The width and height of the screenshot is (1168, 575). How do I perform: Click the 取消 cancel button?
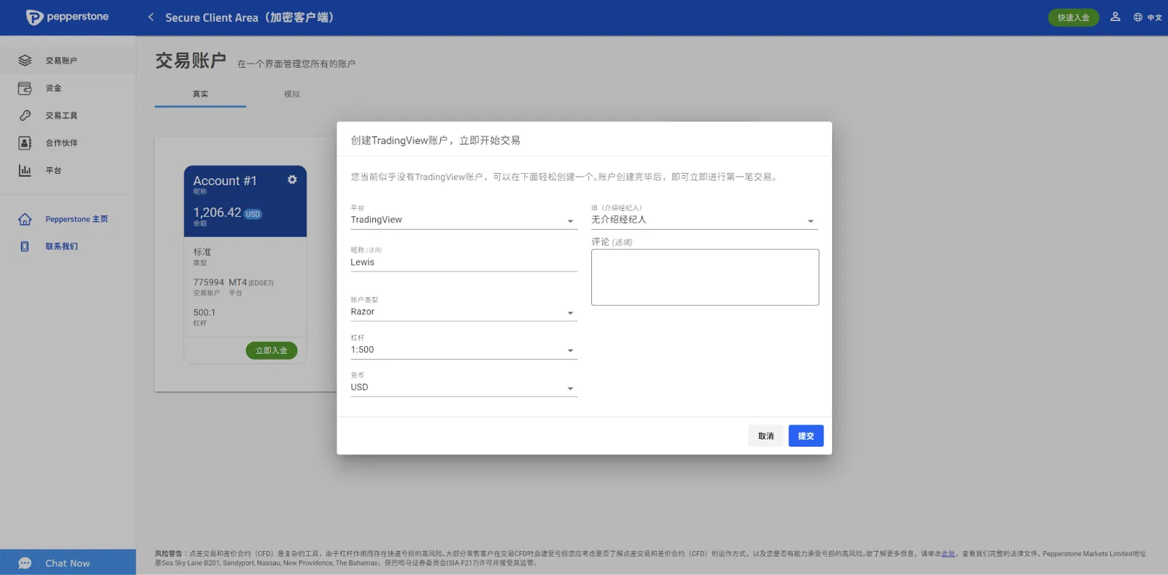pyautogui.click(x=766, y=436)
